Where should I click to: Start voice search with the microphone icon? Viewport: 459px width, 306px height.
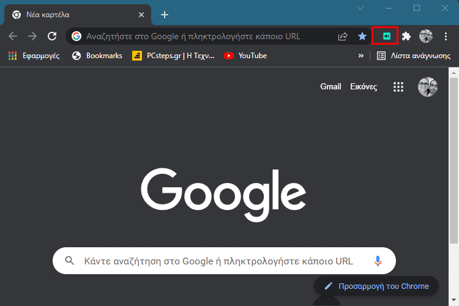click(x=378, y=261)
